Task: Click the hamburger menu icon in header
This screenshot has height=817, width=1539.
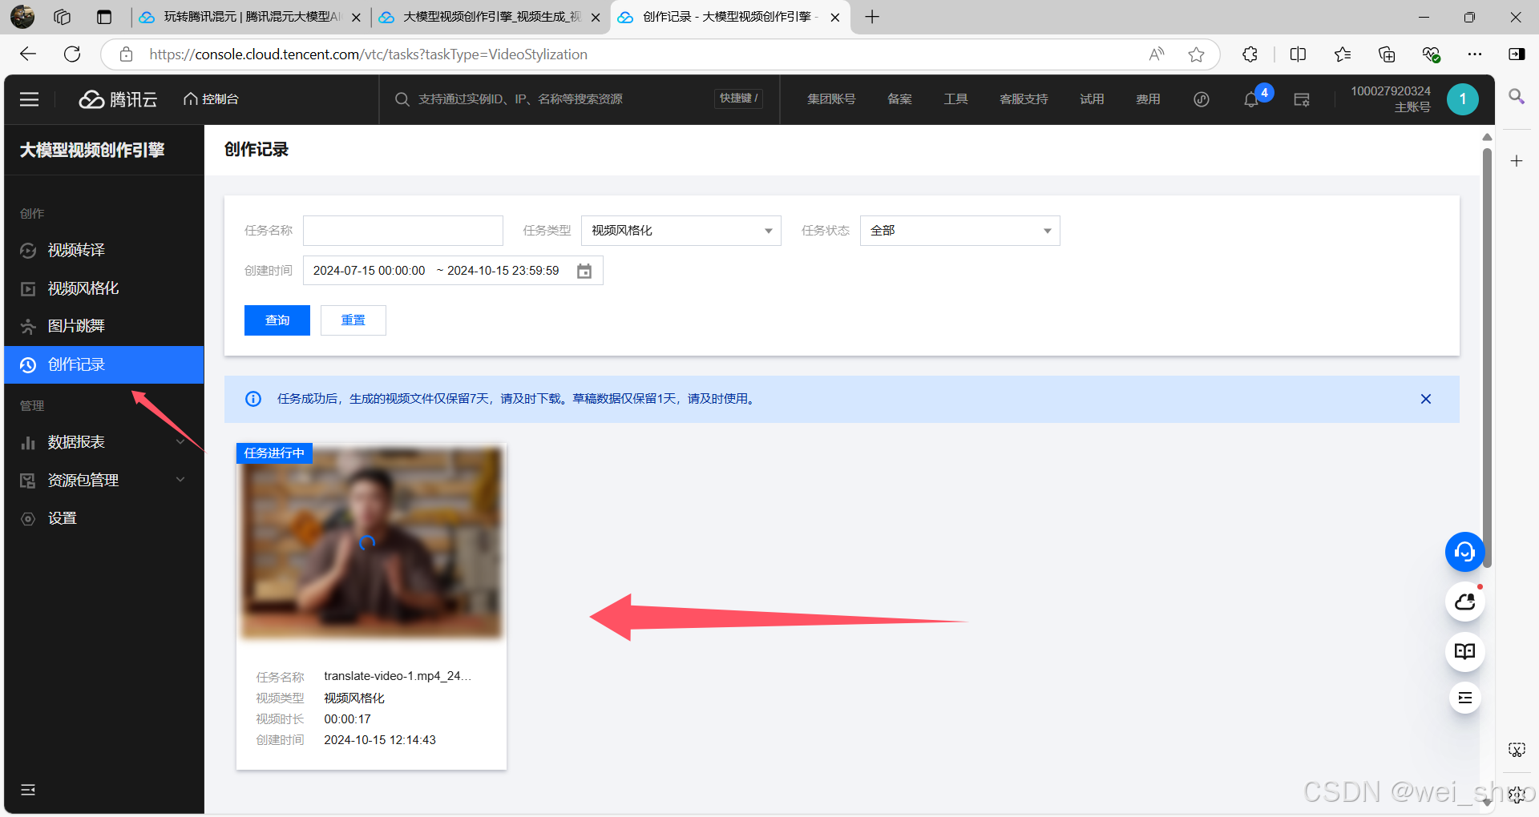Action: tap(30, 99)
